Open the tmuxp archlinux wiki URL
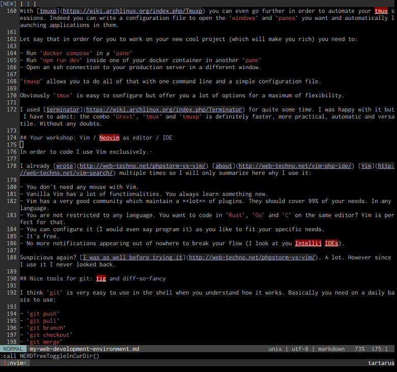This screenshot has height=372, width=397. [133, 11]
